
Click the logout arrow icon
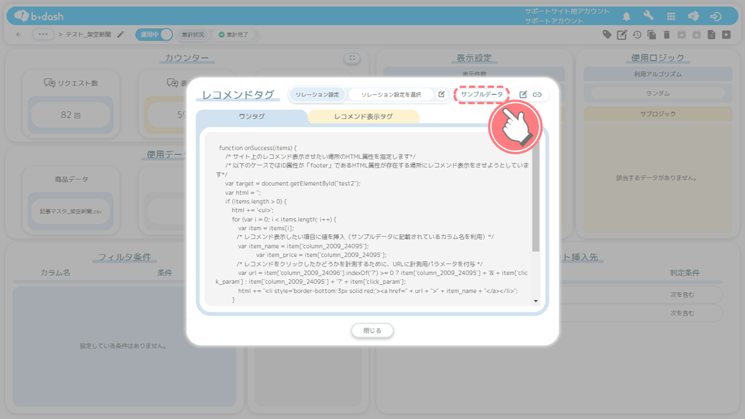point(716,16)
